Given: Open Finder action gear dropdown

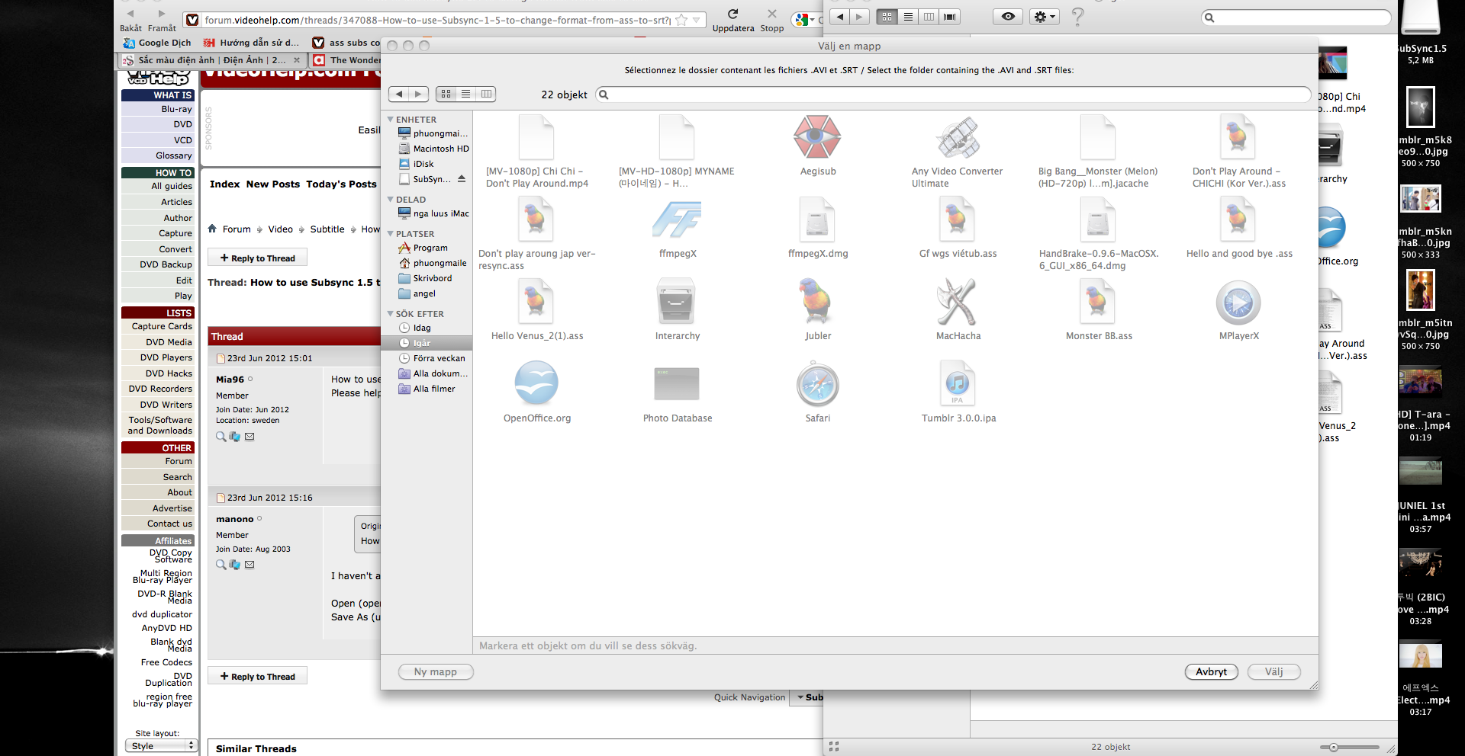Looking at the screenshot, I should tap(1045, 17).
